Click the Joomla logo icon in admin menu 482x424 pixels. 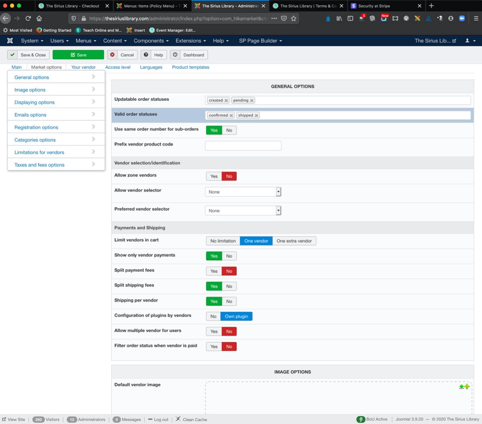[10, 41]
